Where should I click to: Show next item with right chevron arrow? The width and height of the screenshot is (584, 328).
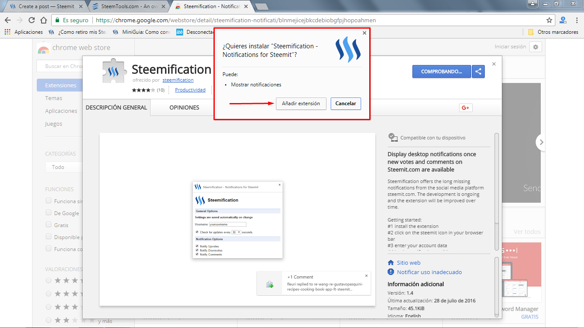[x=541, y=142]
